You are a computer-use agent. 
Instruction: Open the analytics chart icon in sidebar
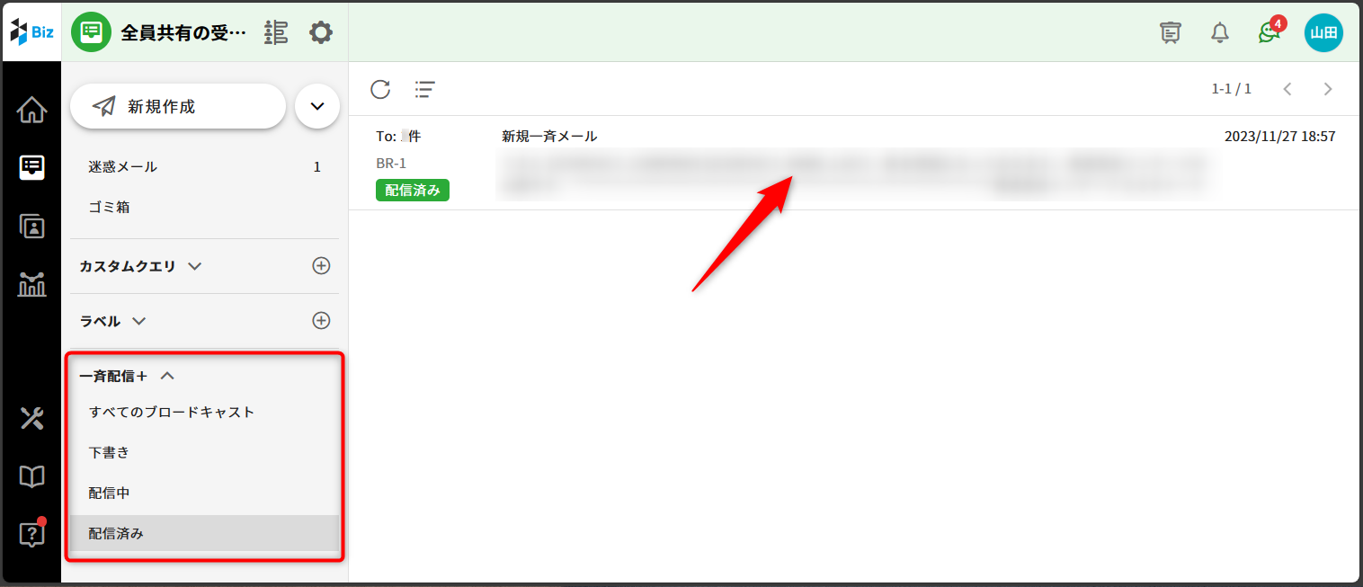point(31,285)
